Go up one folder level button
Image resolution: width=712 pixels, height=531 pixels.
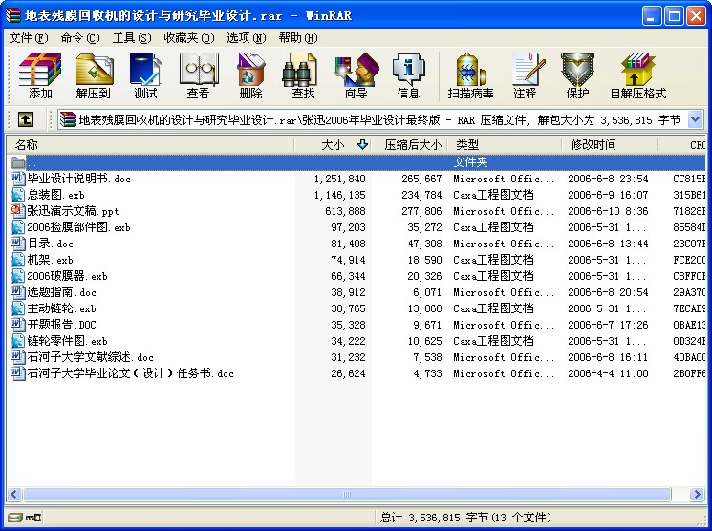click(x=26, y=119)
